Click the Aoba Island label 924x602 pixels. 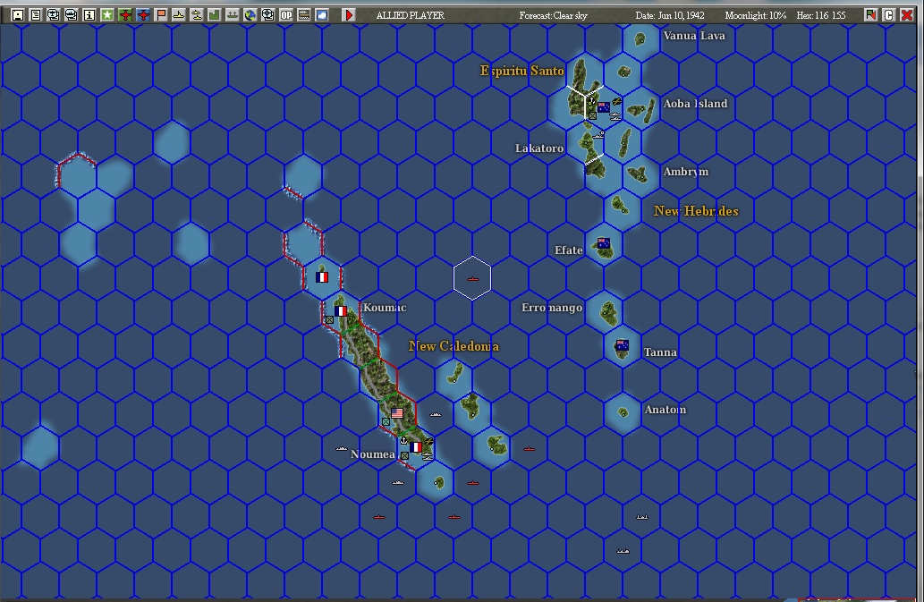[x=695, y=104]
